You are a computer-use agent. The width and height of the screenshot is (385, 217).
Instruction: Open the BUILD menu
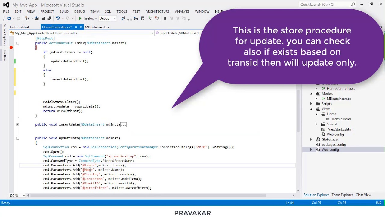tap(64, 11)
